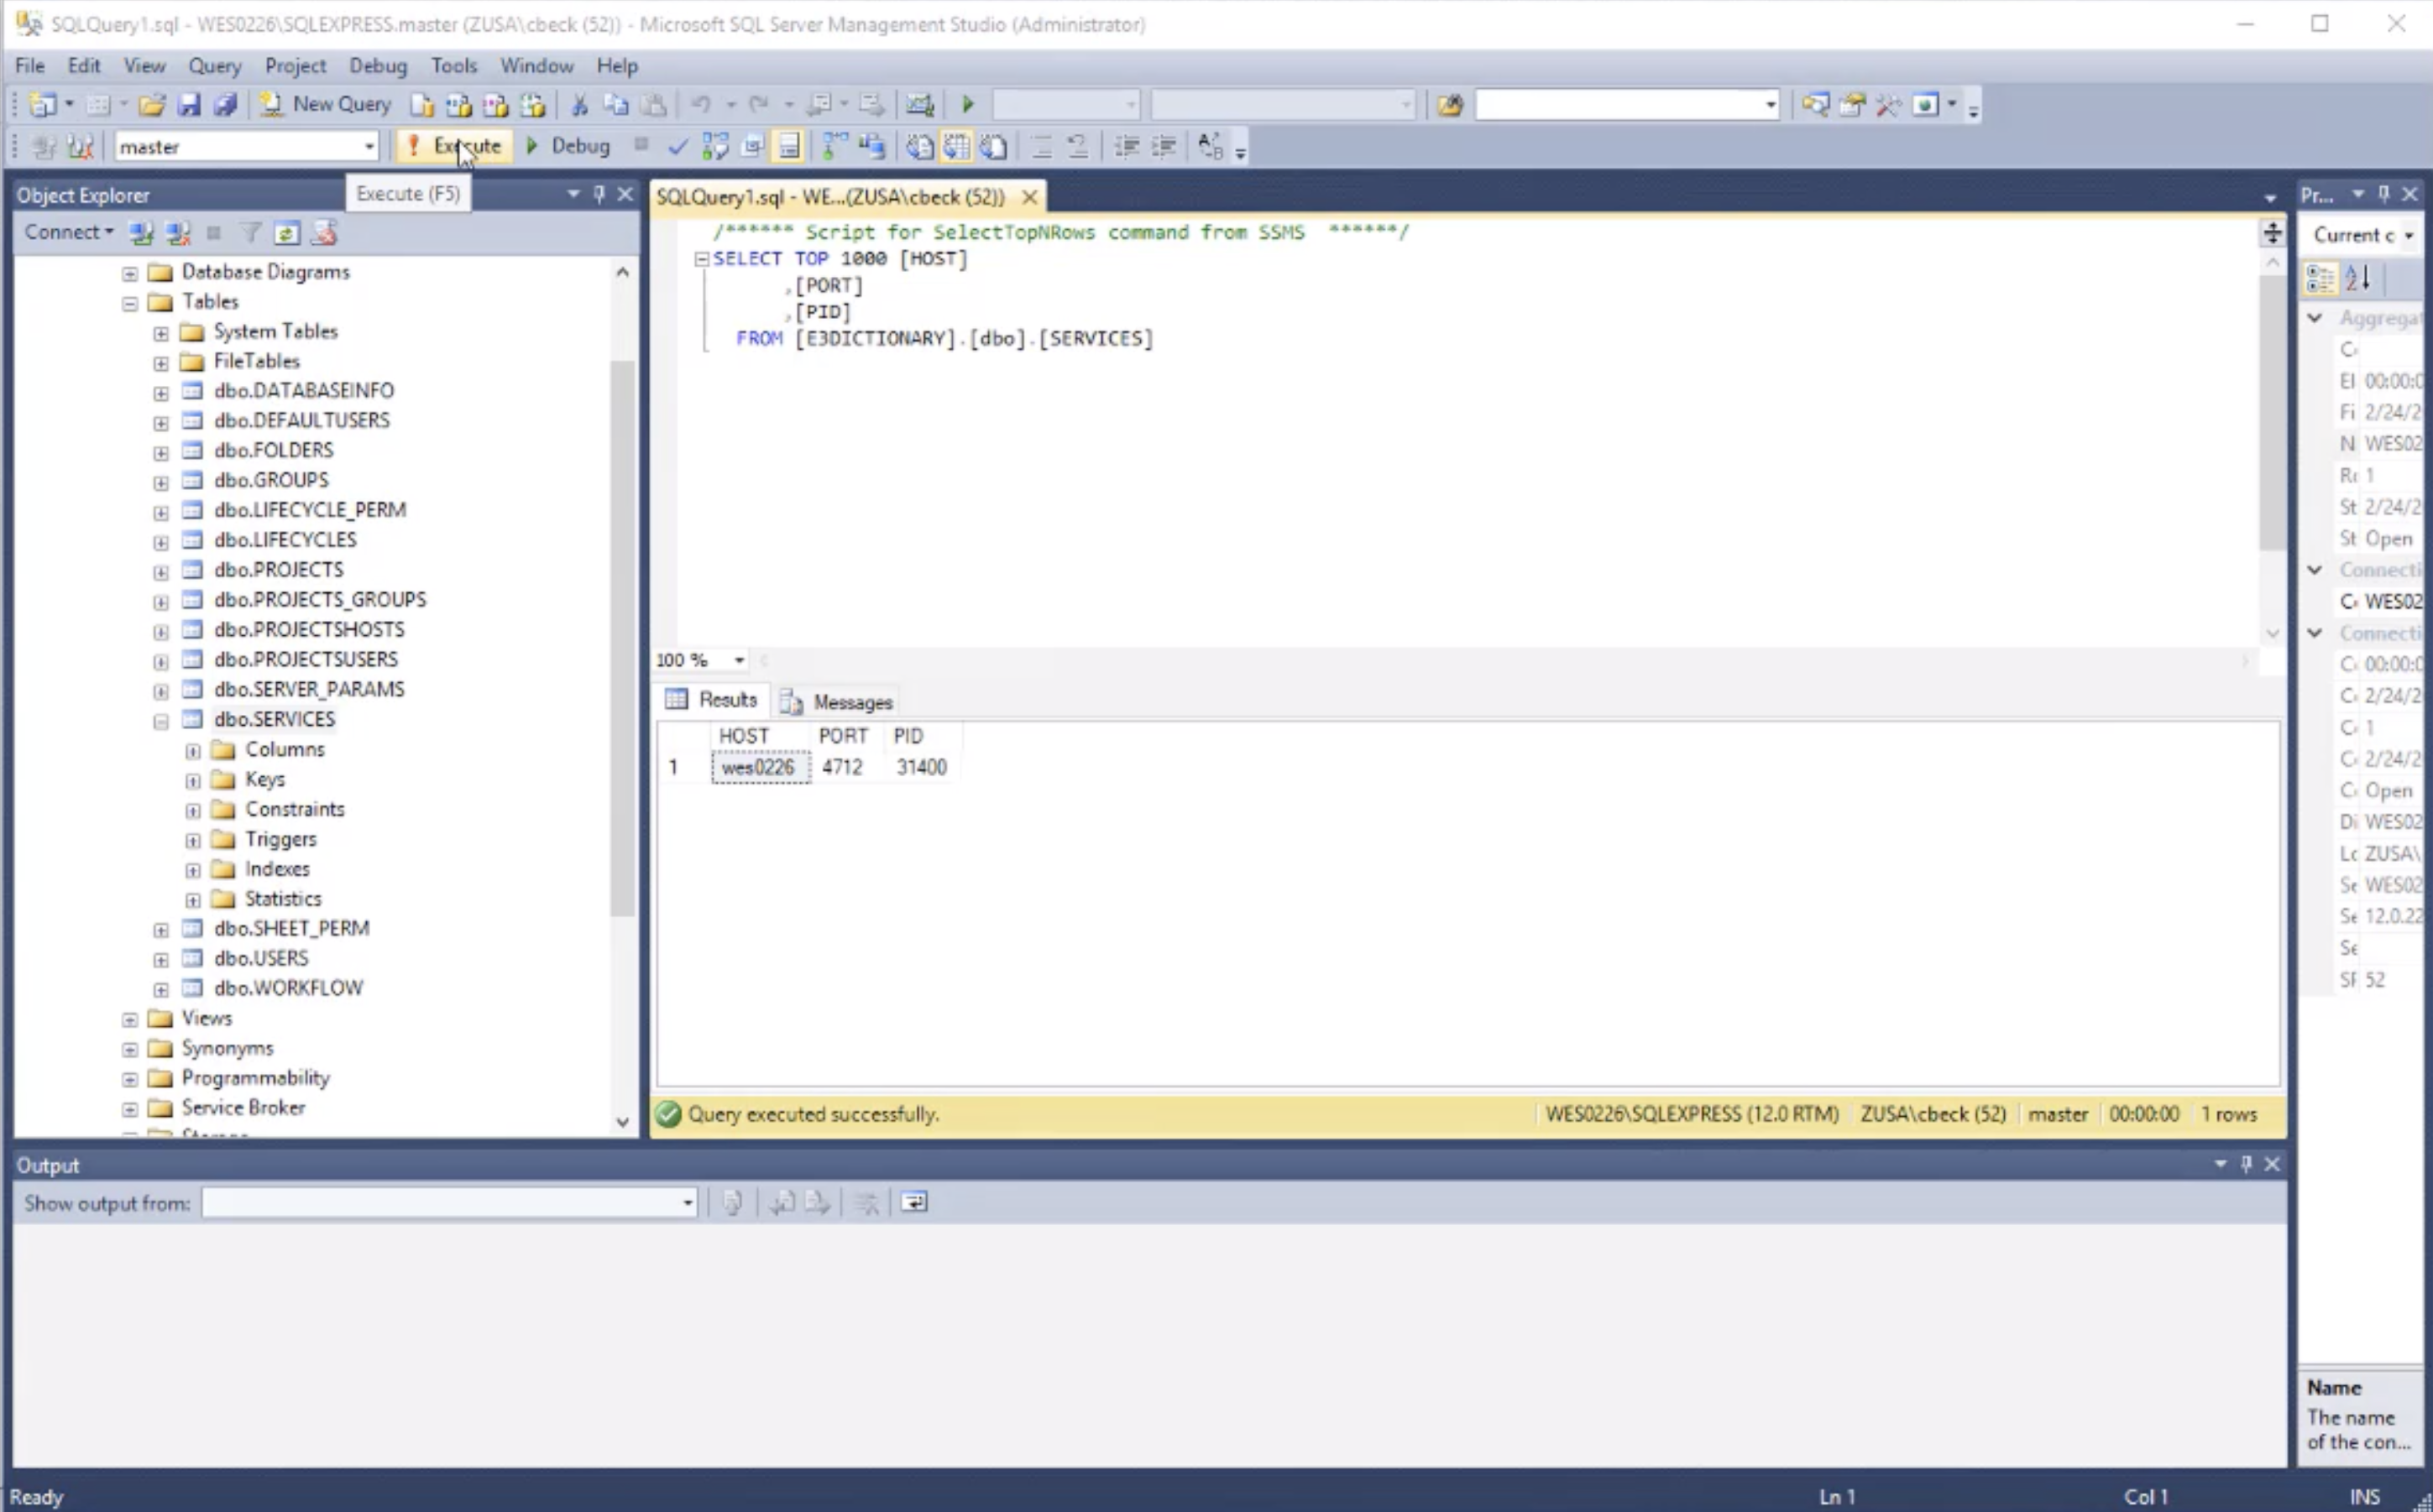Open the Object Explorer filter icon

[250, 232]
